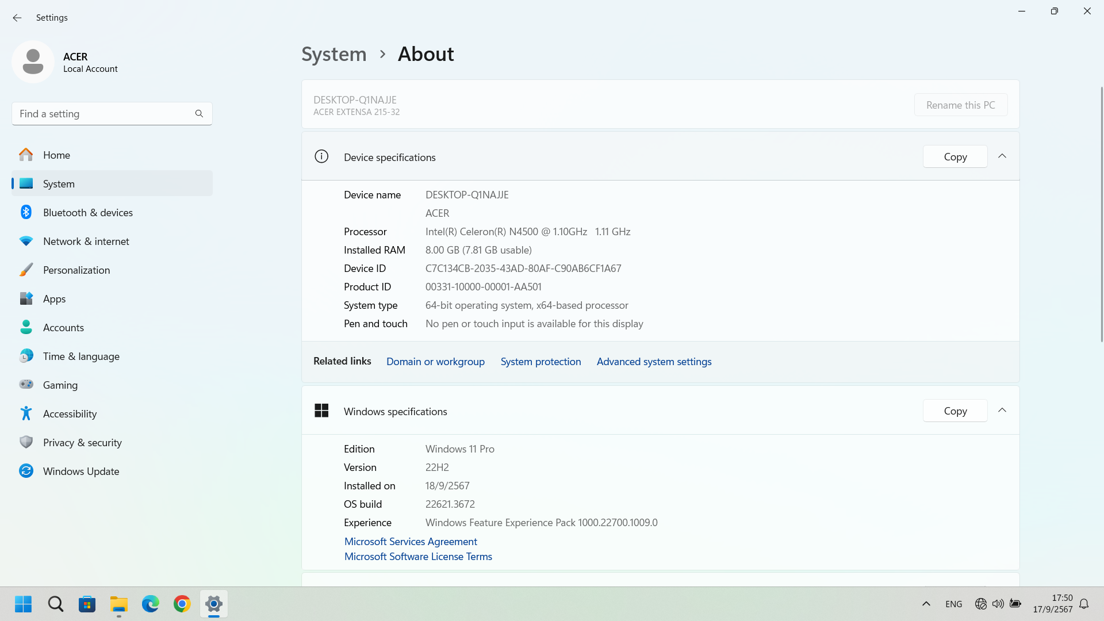The width and height of the screenshot is (1104, 621).
Task: Click System in the breadcrumb
Action: pos(334,54)
